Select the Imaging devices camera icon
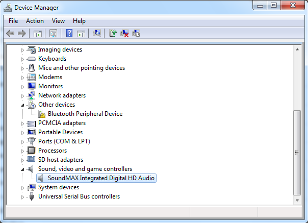 tap(32, 49)
